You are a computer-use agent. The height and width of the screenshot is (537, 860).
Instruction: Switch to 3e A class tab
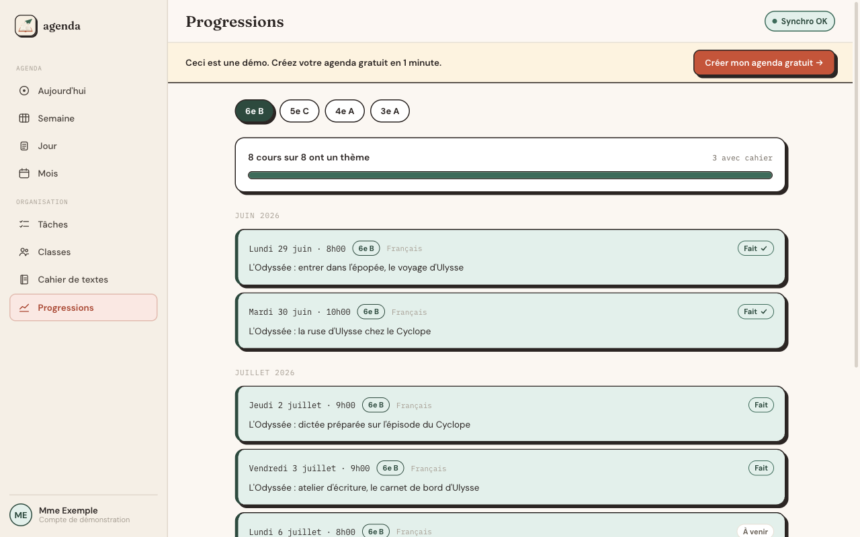pyautogui.click(x=390, y=111)
